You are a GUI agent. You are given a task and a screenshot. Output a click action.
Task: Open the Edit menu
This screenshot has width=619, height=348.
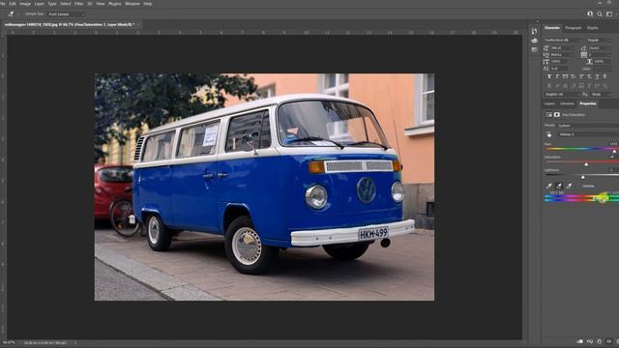[13, 4]
